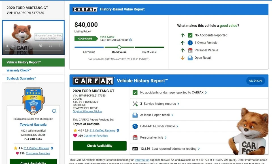Seek within the video progress bar

[33, 51]
